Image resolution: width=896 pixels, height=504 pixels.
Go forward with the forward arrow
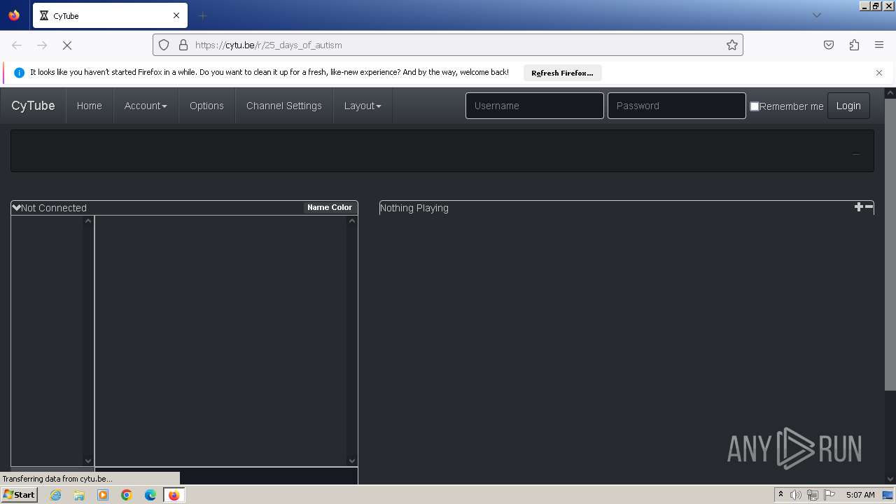click(x=42, y=45)
